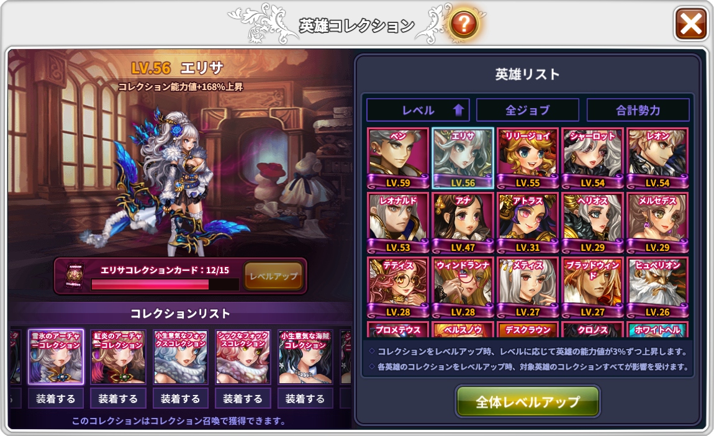Viewport: 714px width, 436px height.
Task: Open the 合計勢力 sort filter
Action: pyautogui.click(x=638, y=110)
